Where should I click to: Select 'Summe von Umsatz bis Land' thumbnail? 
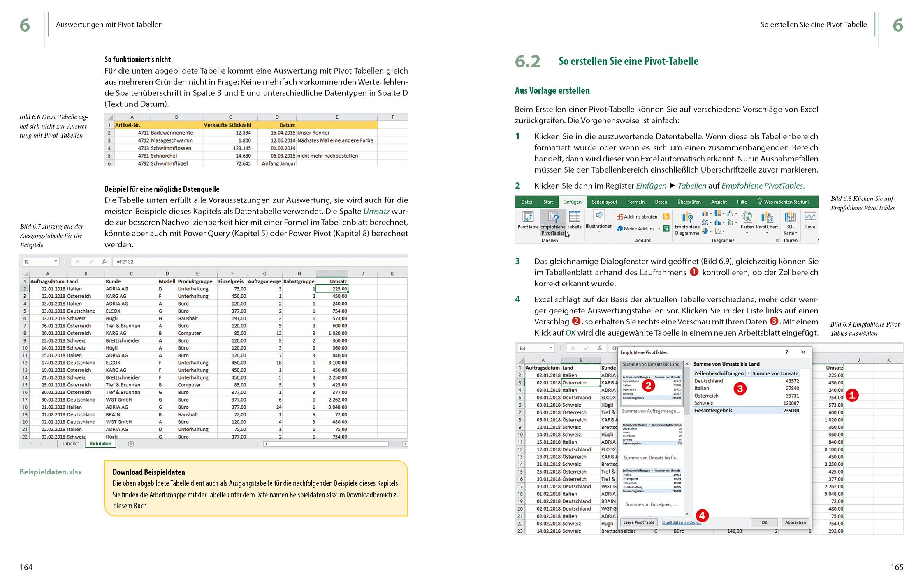pos(652,384)
